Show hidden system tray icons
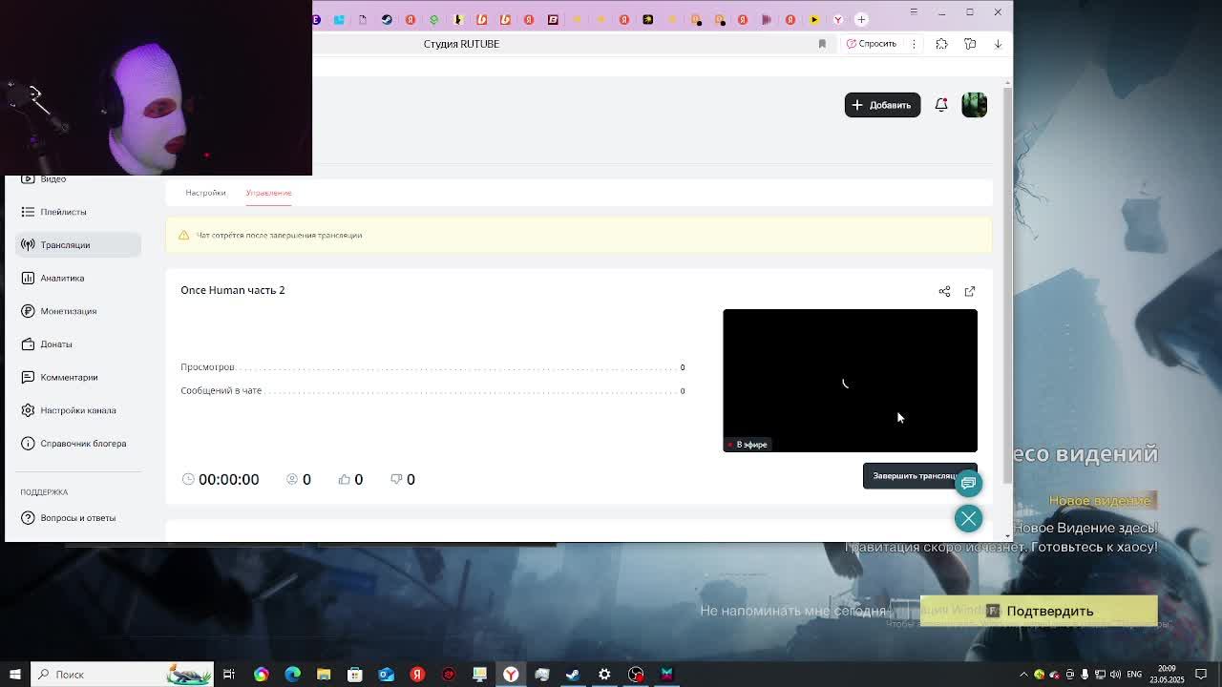This screenshot has width=1222, height=687. coord(1024,675)
